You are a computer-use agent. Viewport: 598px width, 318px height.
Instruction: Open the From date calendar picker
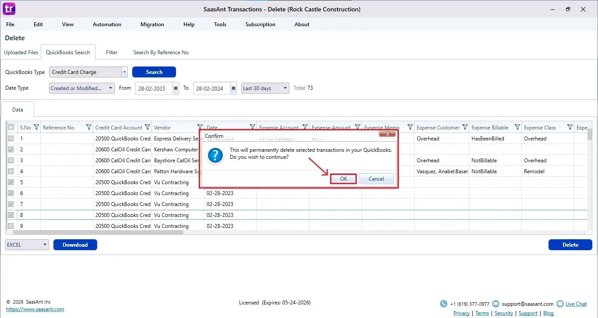[176, 88]
